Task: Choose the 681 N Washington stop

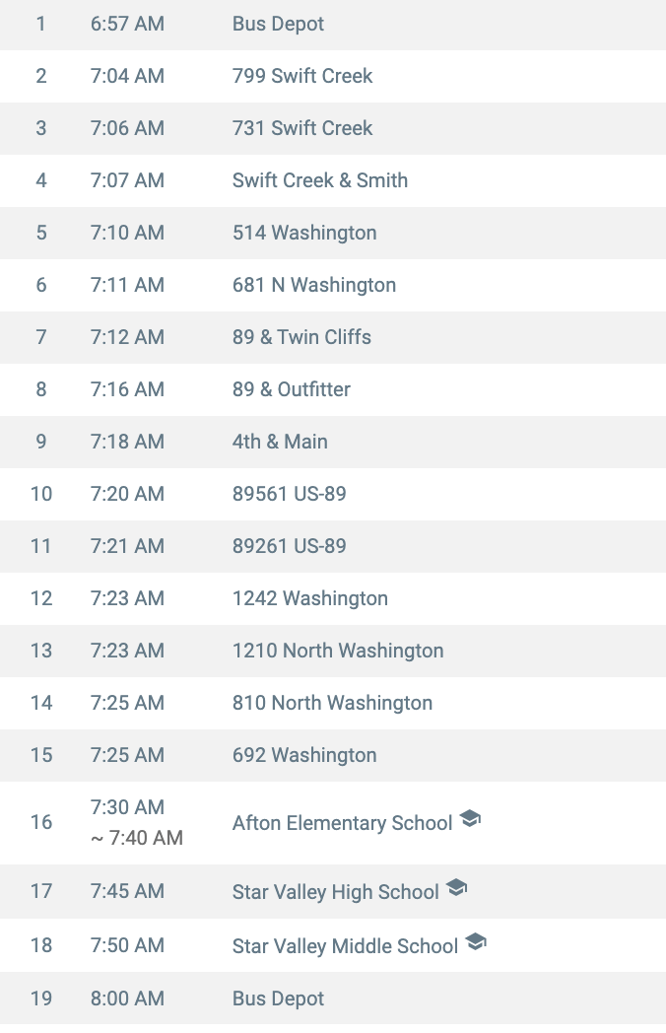Action: coord(314,285)
